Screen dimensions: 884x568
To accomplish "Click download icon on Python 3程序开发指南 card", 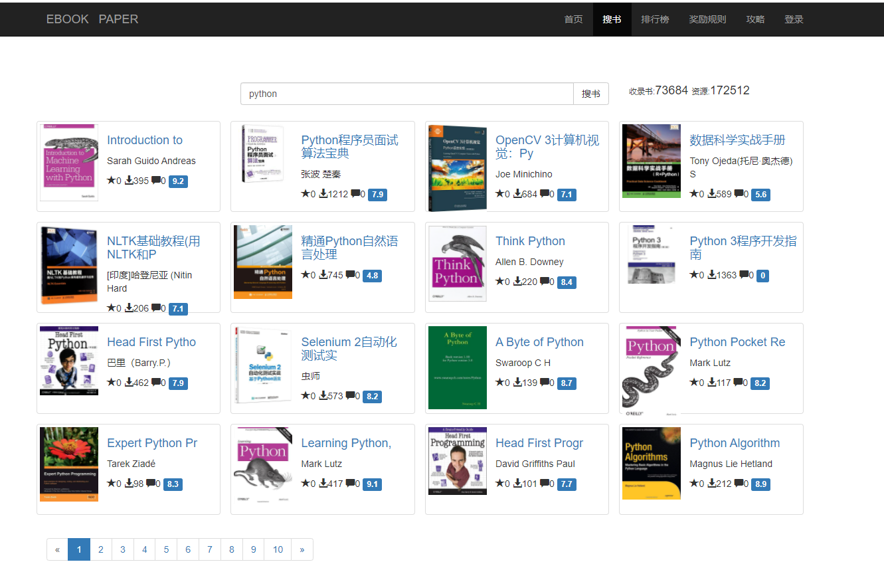I will click(712, 275).
